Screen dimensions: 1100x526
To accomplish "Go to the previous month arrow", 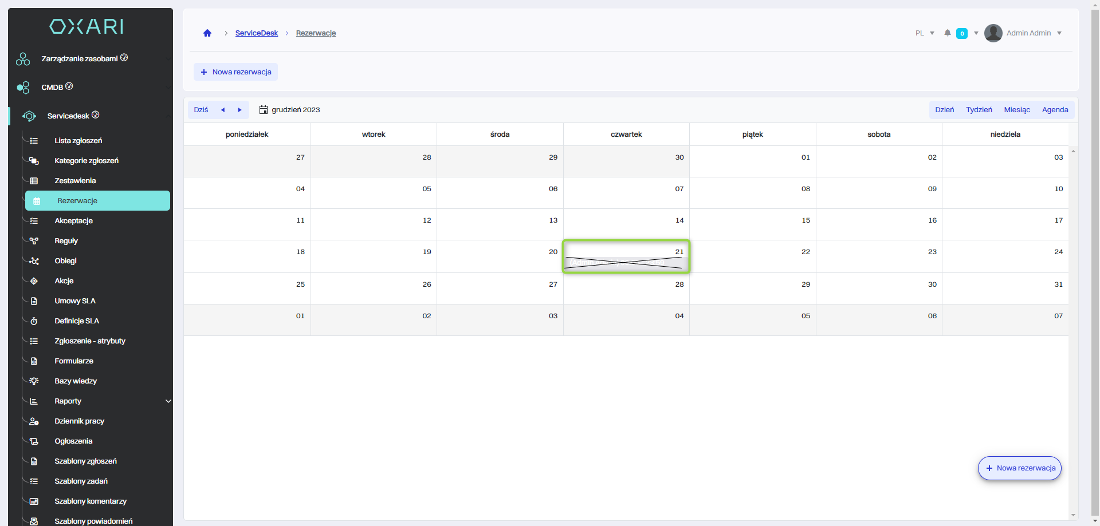I will pyautogui.click(x=223, y=110).
